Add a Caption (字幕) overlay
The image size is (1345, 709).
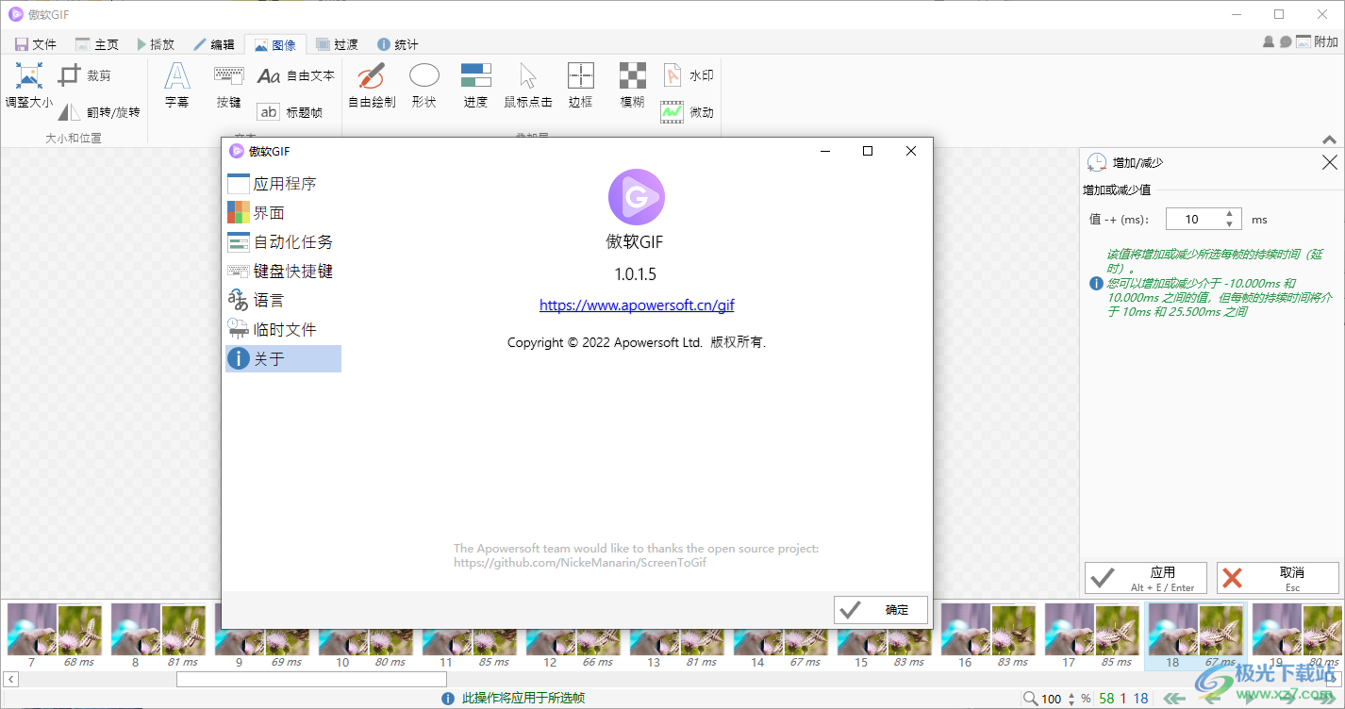pos(177,85)
